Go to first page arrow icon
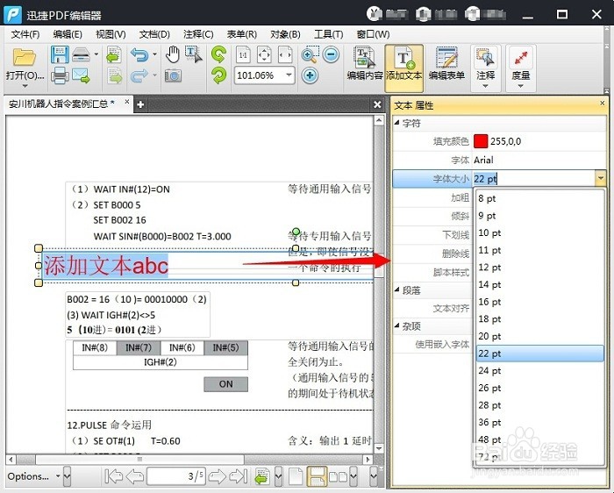Screen dimensions: 614x493 pyautogui.click(x=114, y=476)
